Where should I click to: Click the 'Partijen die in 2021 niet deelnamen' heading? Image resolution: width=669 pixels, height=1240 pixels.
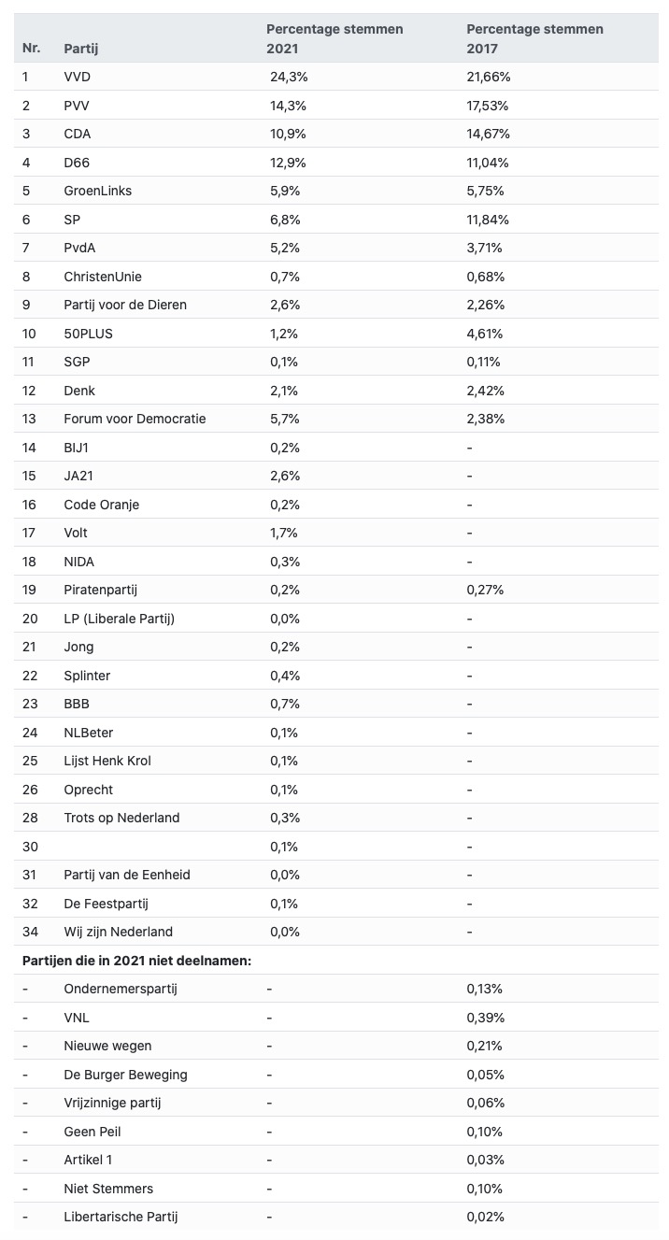137,960
